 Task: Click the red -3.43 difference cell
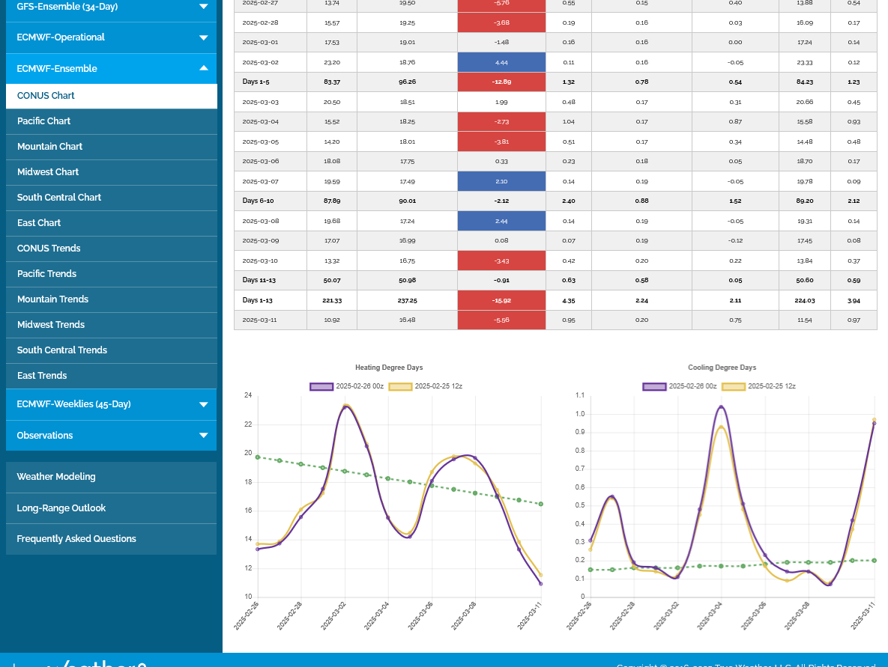pos(502,261)
